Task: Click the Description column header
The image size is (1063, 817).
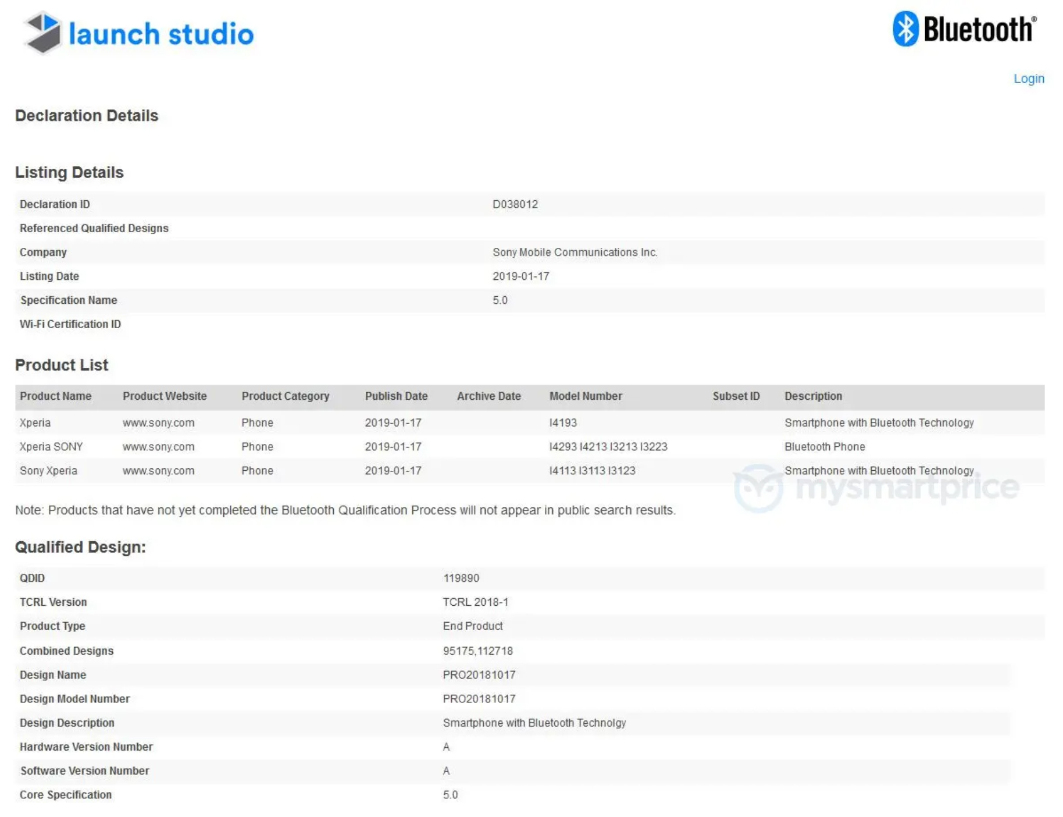Action: pyautogui.click(x=812, y=396)
